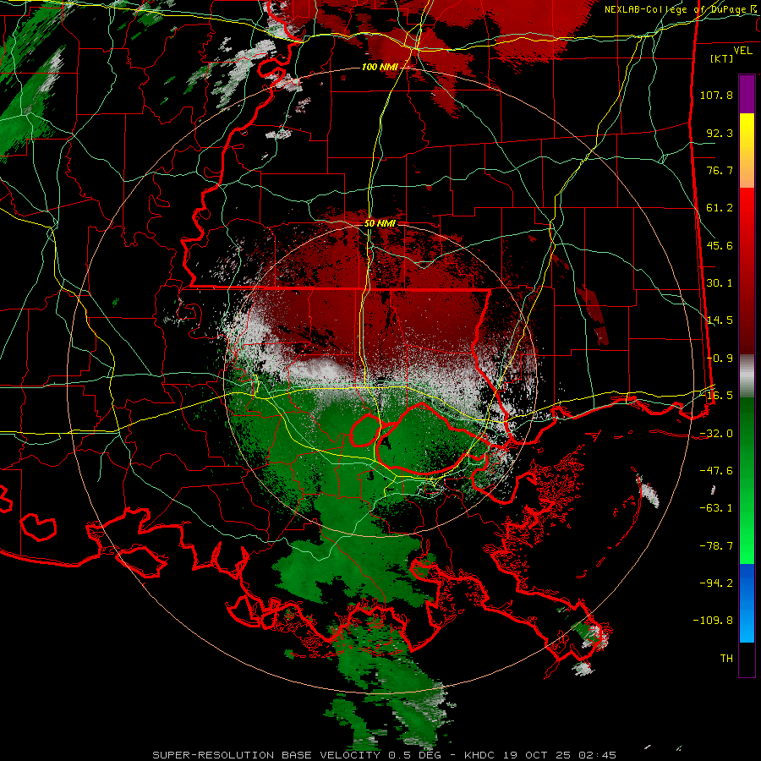This screenshot has width=761, height=761.
Task: Click the -32.0 scale value
Action: [x=716, y=434]
